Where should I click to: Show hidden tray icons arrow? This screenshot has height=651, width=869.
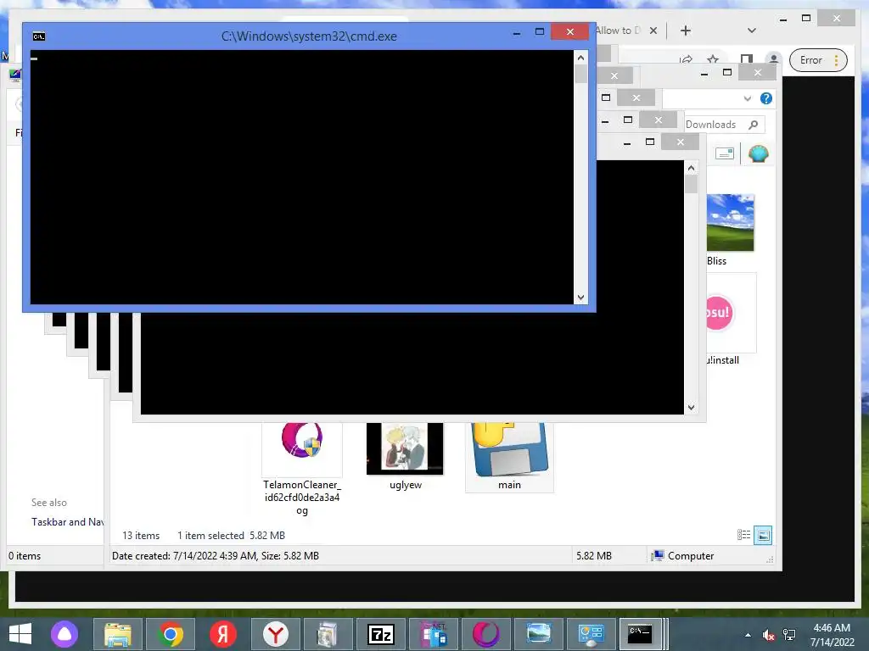pyautogui.click(x=748, y=635)
